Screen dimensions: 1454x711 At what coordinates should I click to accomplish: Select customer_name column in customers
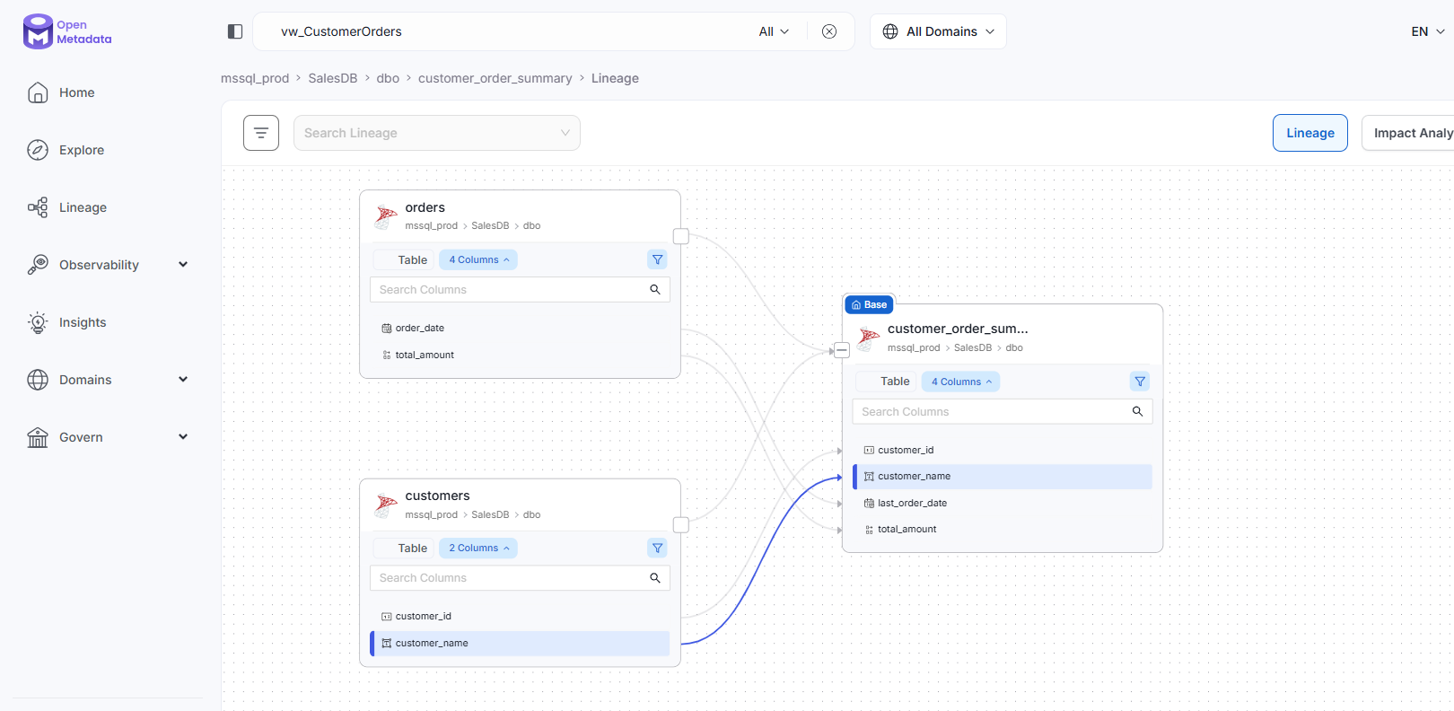coord(520,644)
